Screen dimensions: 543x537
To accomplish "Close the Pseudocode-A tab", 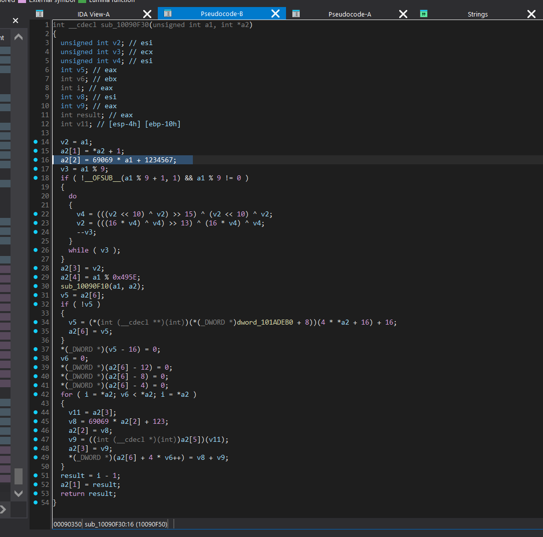I will click(x=403, y=14).
